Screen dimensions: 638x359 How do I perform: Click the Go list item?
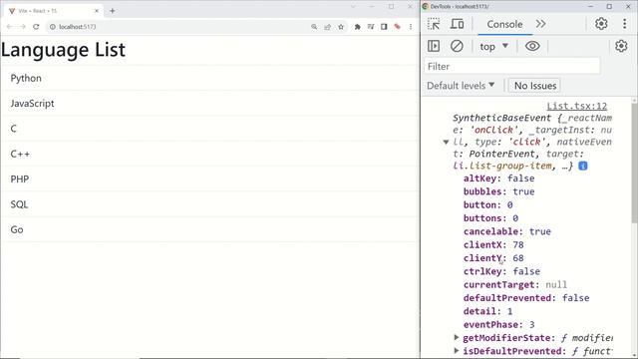[210, 229]
